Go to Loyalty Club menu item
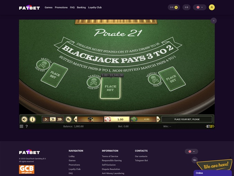Image resolution: width=234 pixels, height=176 pixels. pyautogui.click(x=95, y=8)
